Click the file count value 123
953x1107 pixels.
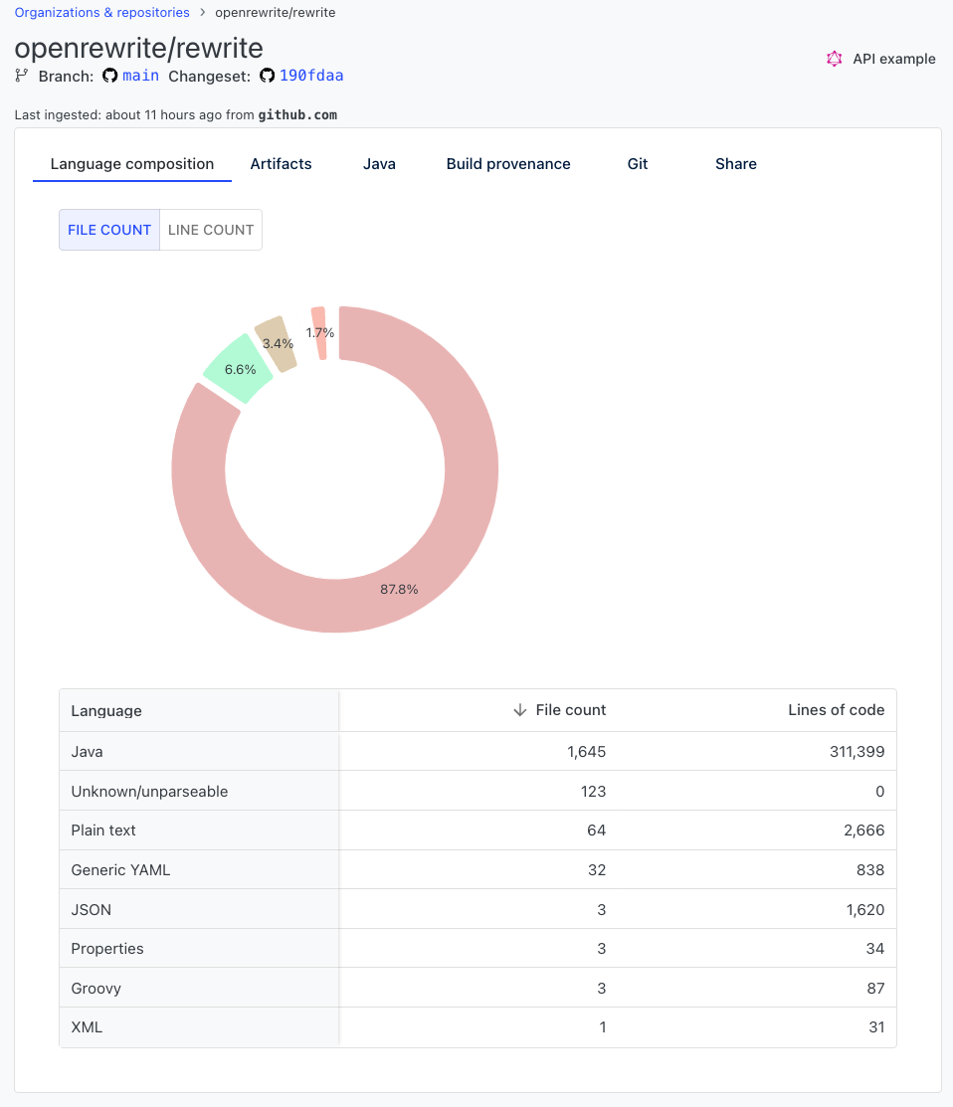click(594, 791)
